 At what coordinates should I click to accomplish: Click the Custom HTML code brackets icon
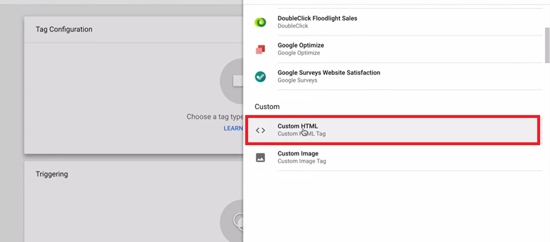coord(260,130)
